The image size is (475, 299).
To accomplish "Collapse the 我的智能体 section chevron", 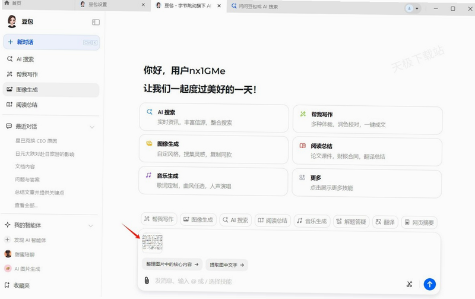I will pos(91,226).
